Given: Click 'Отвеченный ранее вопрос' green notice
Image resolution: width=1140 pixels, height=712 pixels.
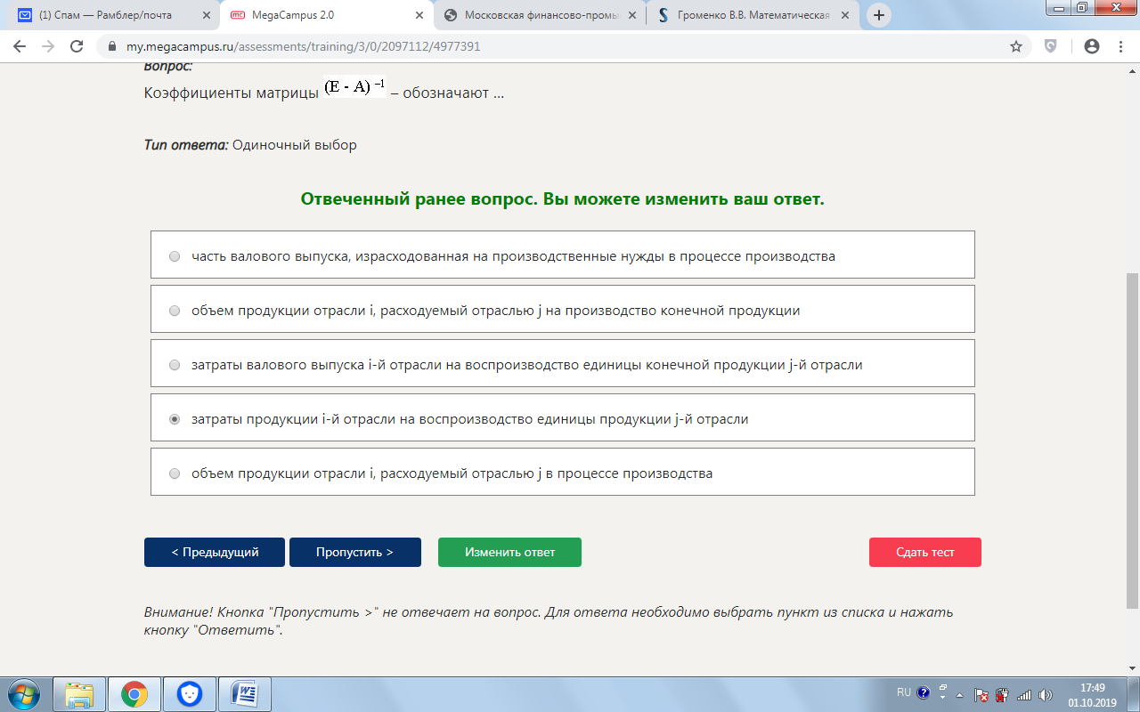Looking at the screenshot, I should click(563, 199).
